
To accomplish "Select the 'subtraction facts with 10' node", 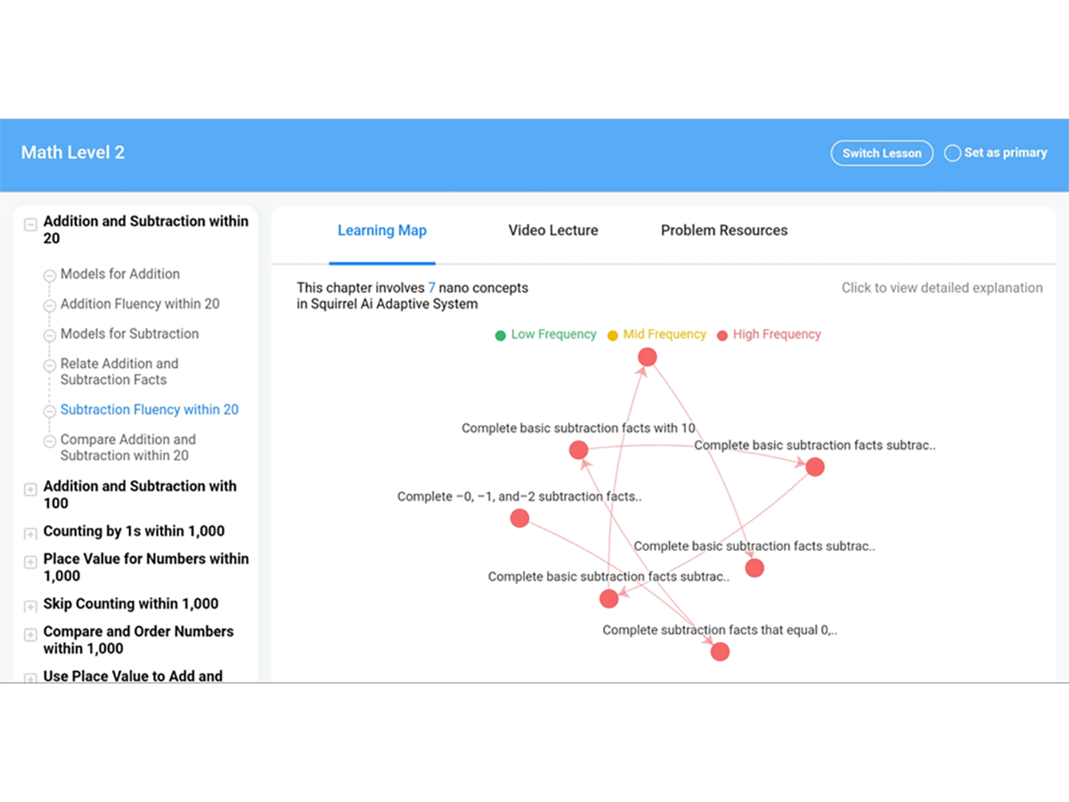I will pyautogui.click(x=578, y=450).
